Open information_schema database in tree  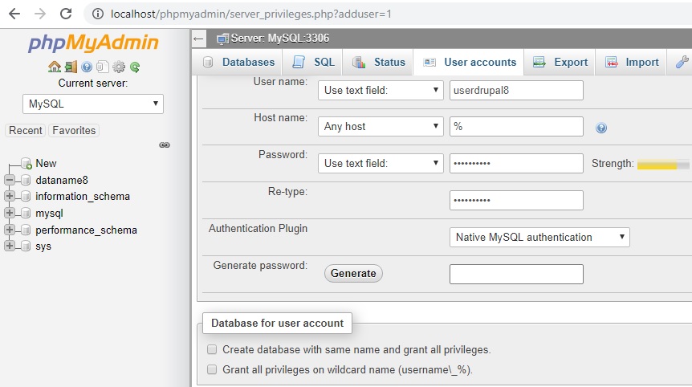[x=83, y=197]
